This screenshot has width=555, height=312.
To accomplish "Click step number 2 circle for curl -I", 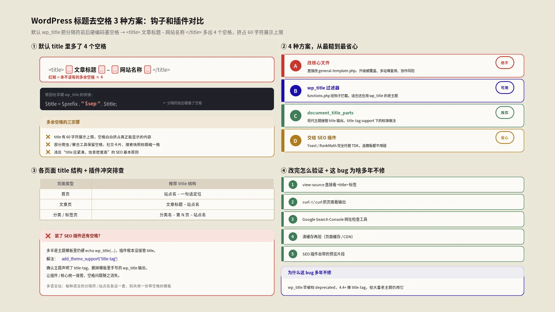I will 293,202.
